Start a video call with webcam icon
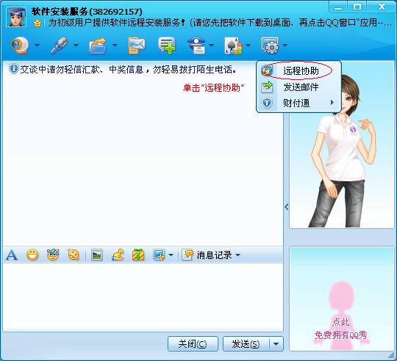Screen dimensions: 397x361 20,45
